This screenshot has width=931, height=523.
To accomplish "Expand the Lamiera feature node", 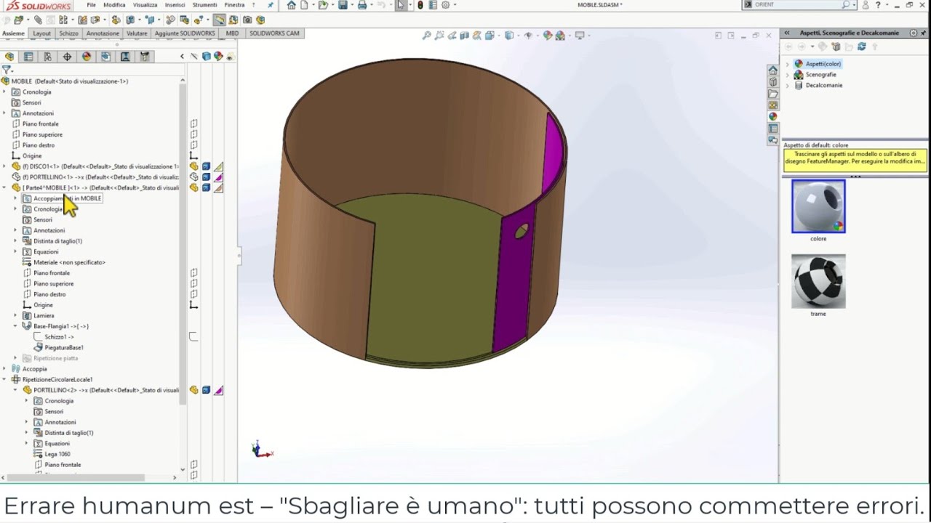I will (x=15, y=316).
